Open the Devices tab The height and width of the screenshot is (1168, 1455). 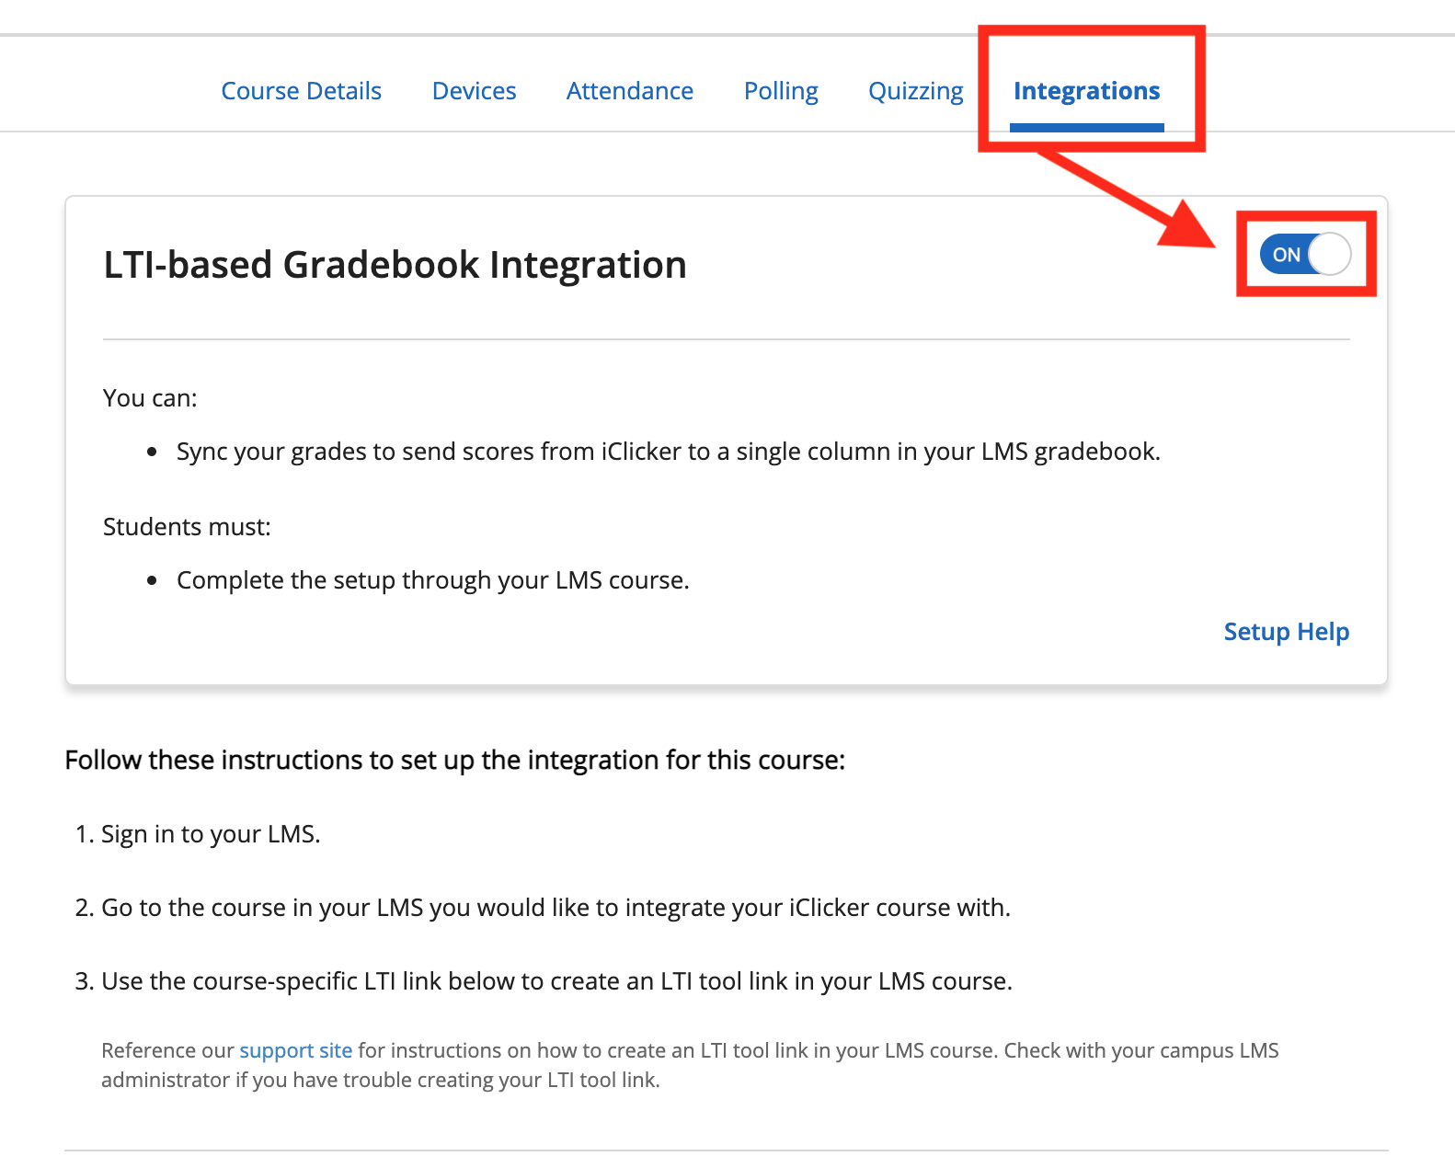coord(474,90)
